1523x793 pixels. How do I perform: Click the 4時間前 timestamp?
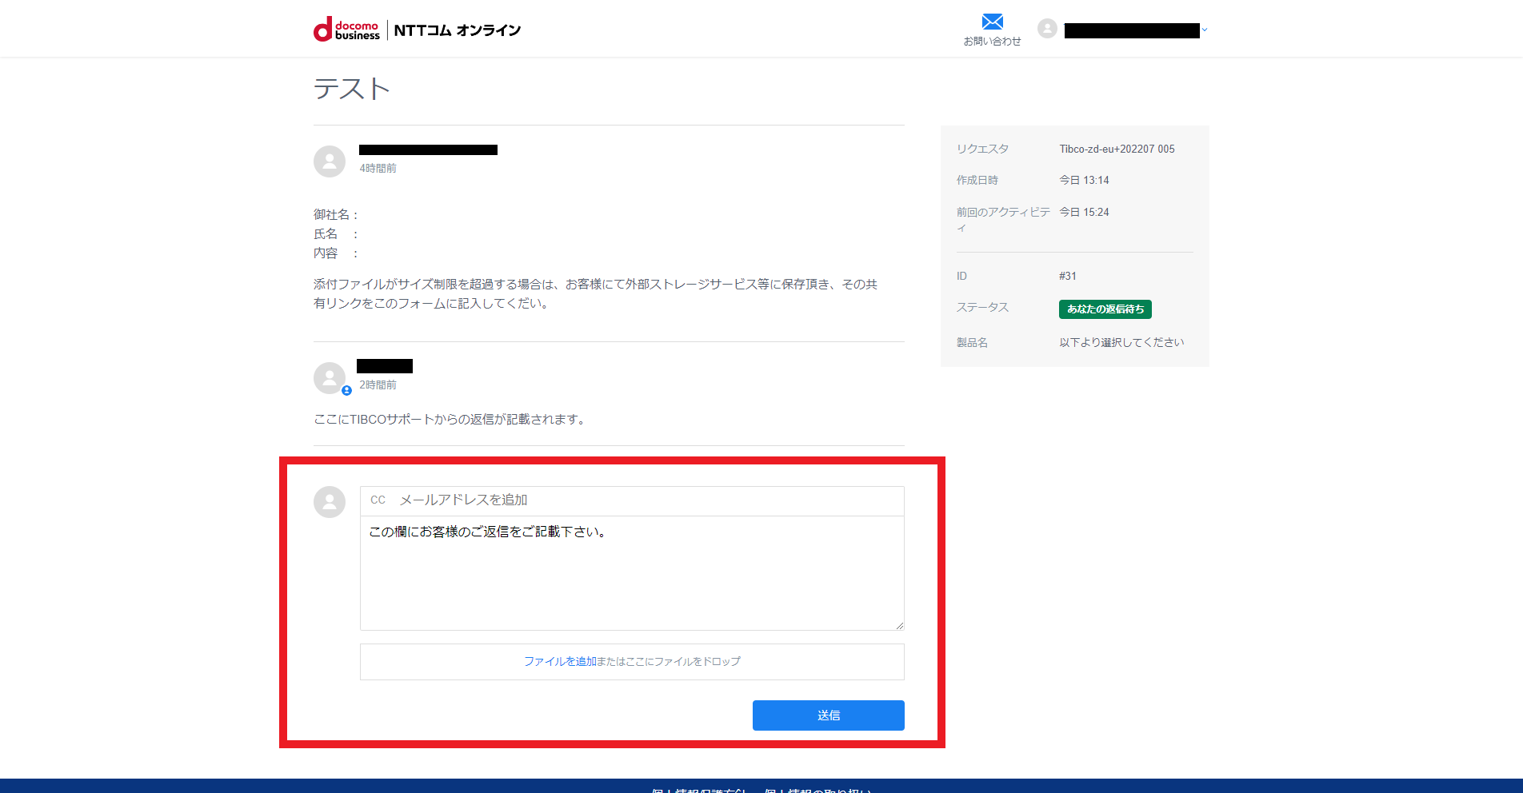click(x=378, y=169)
